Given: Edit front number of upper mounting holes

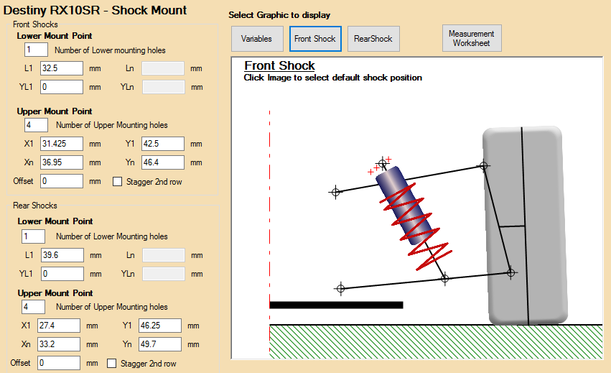Looking at the screenshot, I should pos(36,125).
